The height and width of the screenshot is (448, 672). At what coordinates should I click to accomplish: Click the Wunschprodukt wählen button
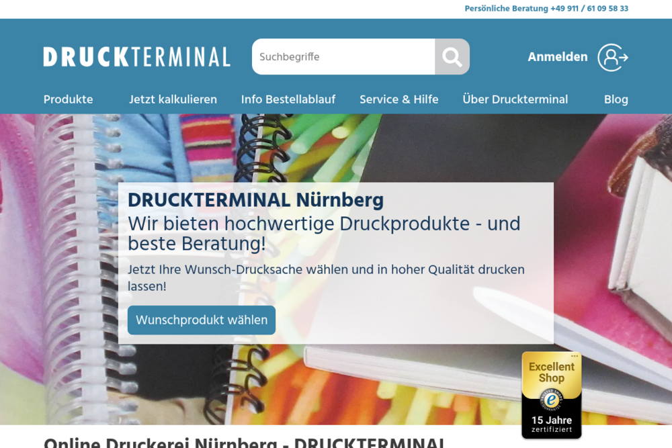click(x=202, y=320)
